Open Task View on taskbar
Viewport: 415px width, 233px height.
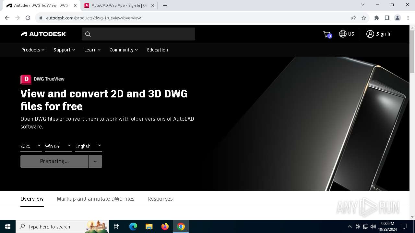[117, 227]
